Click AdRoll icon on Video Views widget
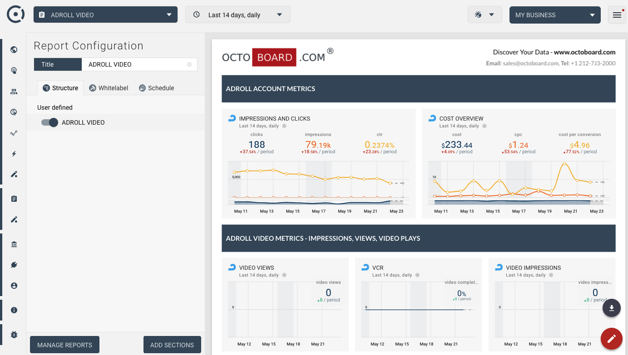Viewport: 628px width, 355px height. 232,267
